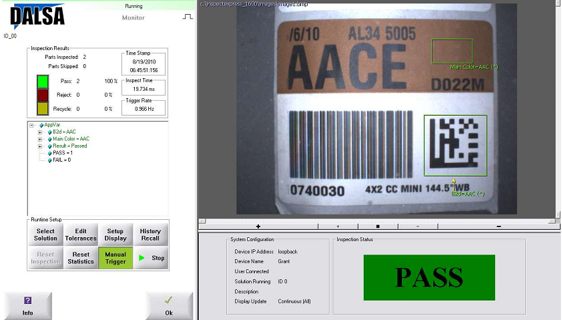Screen dimensions: 562x320
Task: Click the green play arrow icon
Action: point(142,258)
